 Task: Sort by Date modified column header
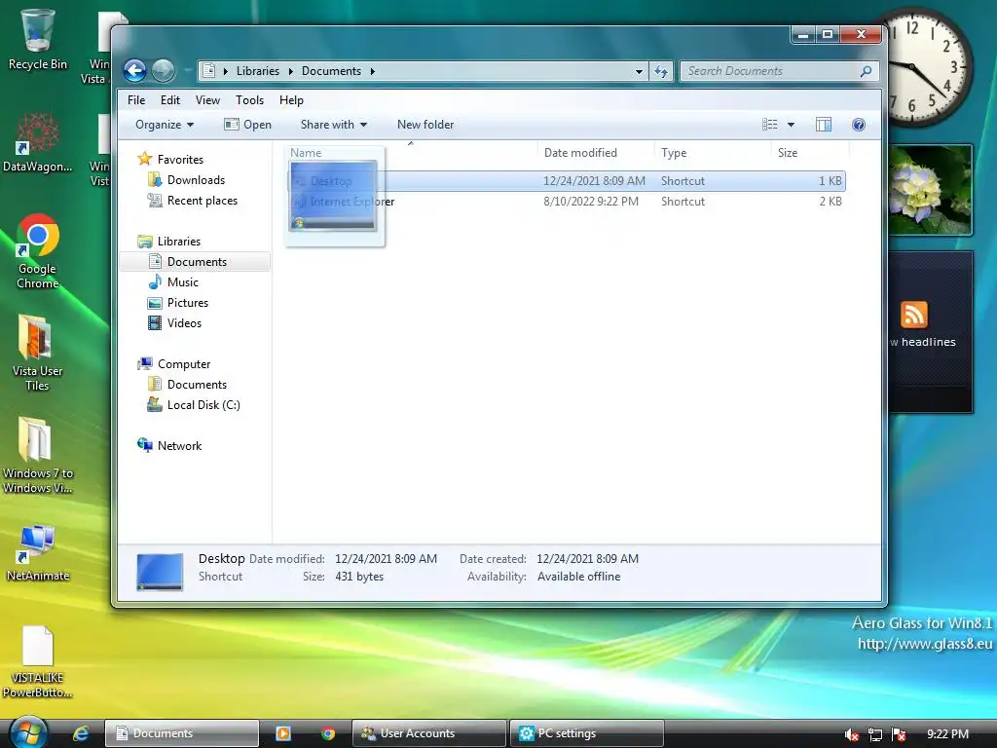596,153
